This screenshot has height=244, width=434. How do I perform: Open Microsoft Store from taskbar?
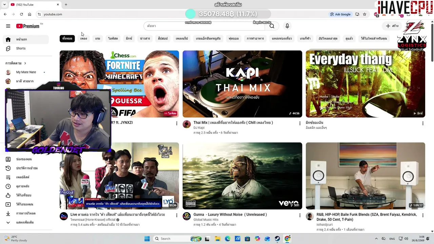point(247,239)
